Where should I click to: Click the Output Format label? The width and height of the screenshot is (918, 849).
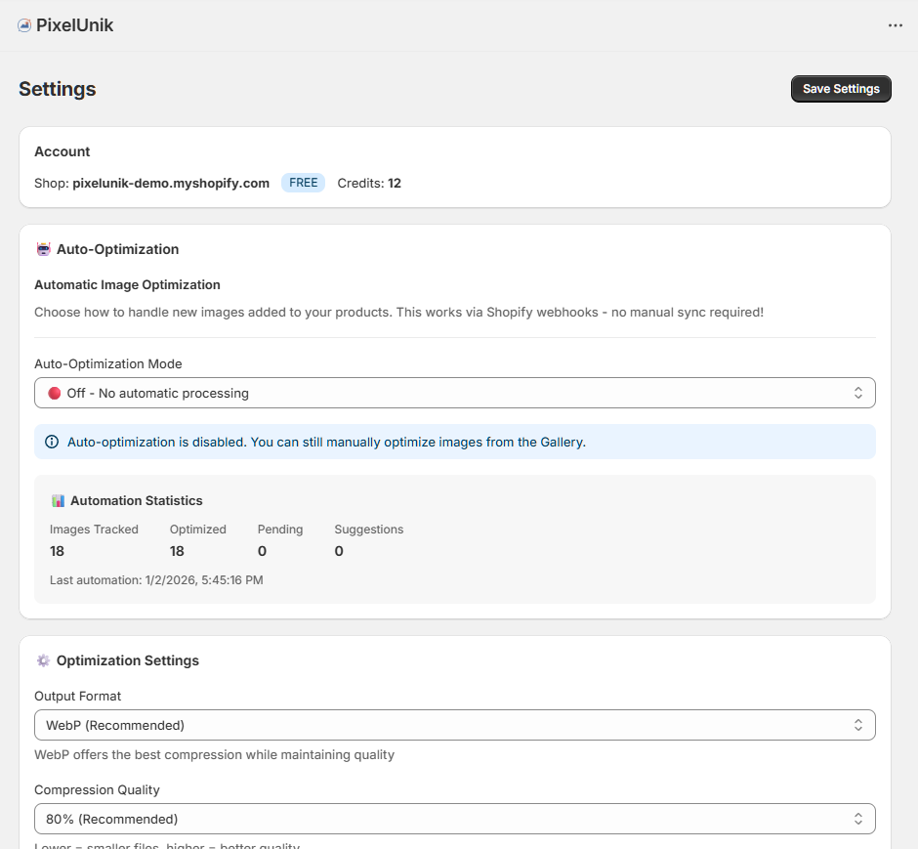(x=78, y=696)
